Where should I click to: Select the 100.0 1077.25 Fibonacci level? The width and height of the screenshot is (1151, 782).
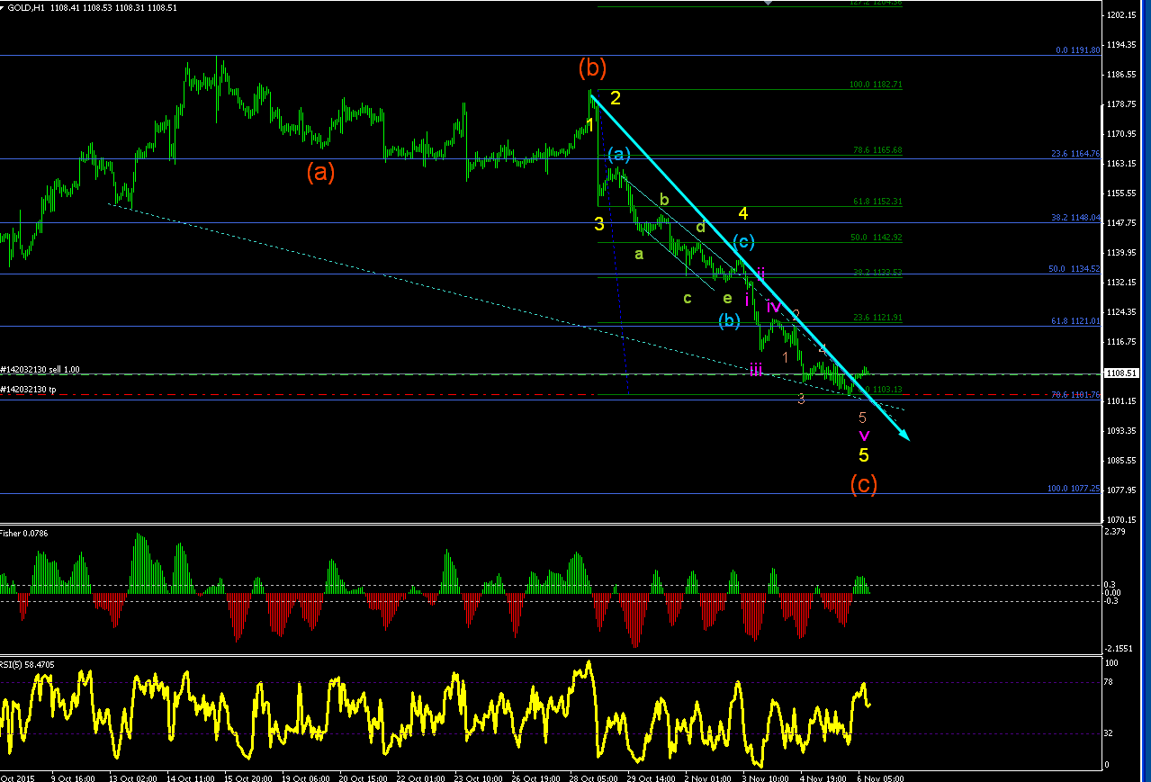[x=1074, y=489]
